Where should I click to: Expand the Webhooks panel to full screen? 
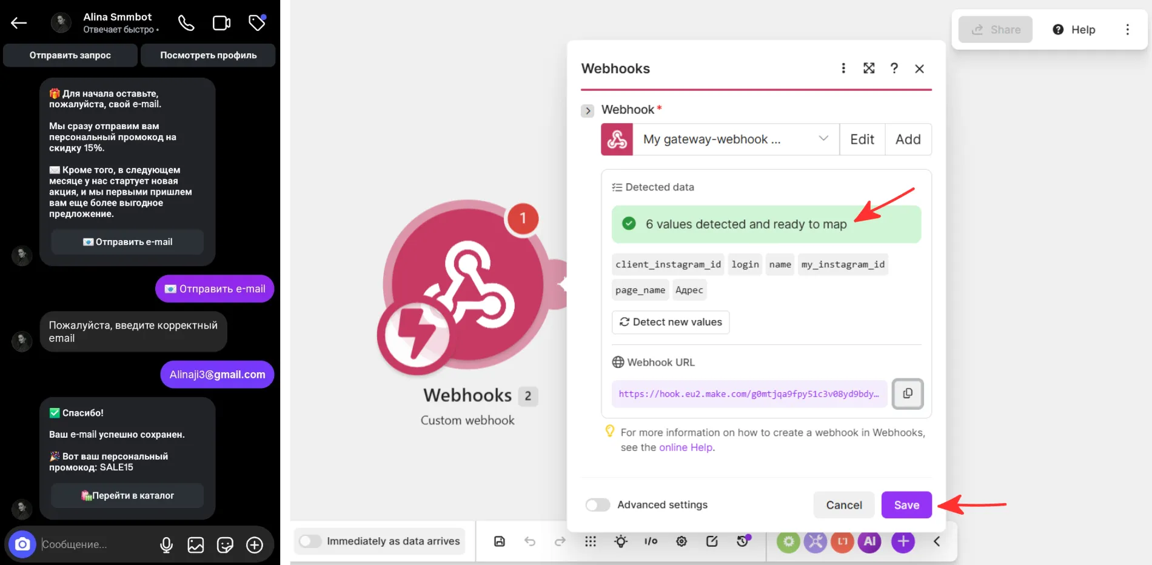pos(869,68)
